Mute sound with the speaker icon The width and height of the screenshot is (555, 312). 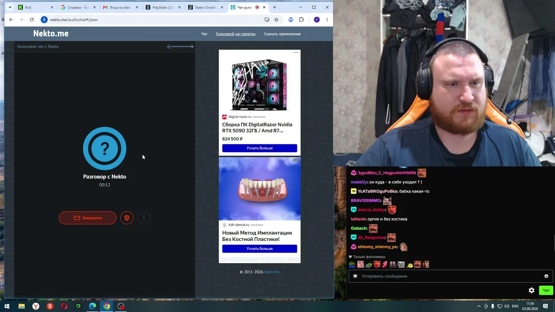pos(169,46)
